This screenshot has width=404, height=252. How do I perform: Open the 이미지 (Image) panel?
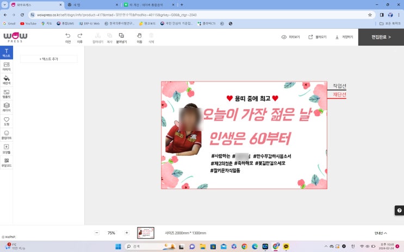[7, 66]
